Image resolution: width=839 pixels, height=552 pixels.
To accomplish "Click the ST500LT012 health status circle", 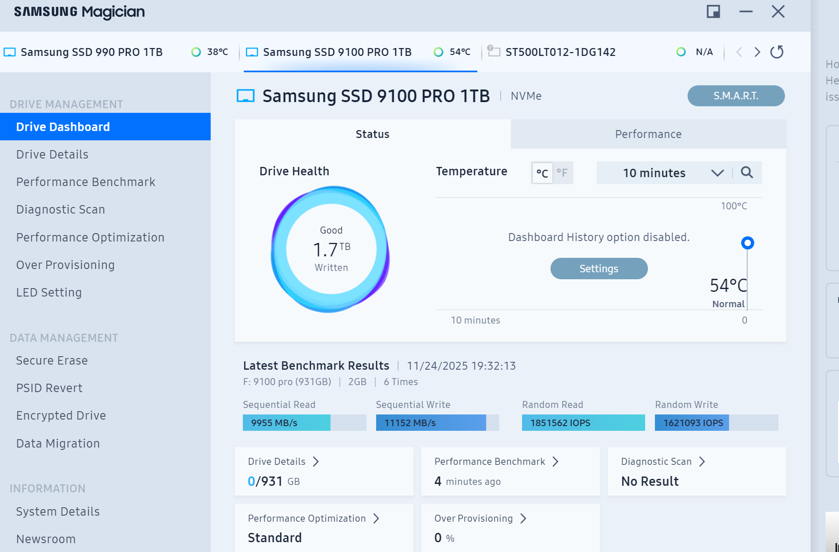I will pos(681,52).
